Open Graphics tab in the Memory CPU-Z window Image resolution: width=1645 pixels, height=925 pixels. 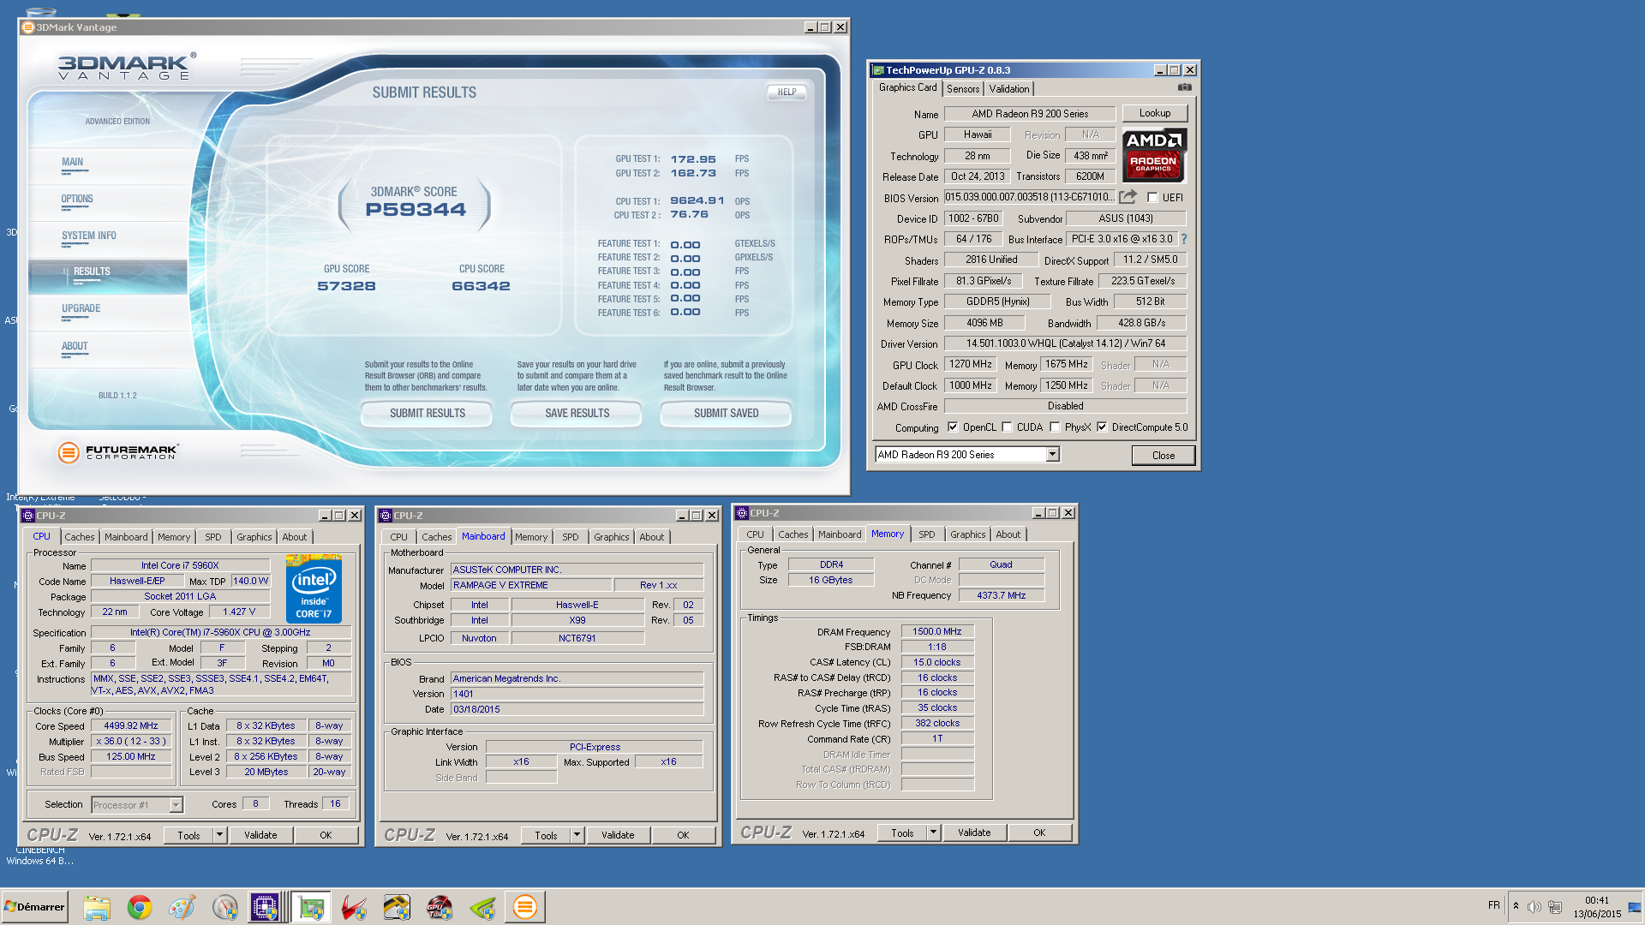click(968, 534)
